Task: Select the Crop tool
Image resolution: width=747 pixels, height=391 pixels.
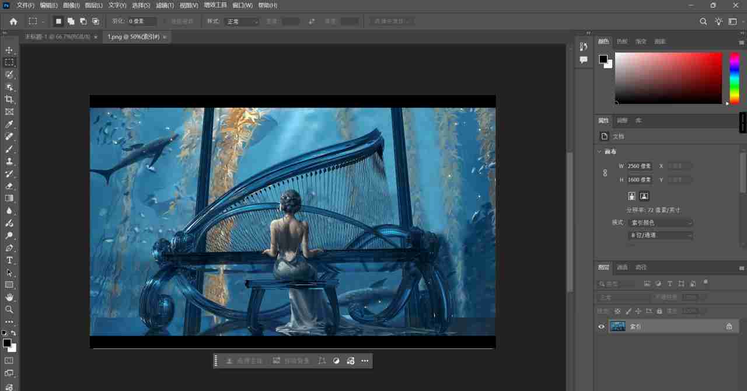Action: 9,99
